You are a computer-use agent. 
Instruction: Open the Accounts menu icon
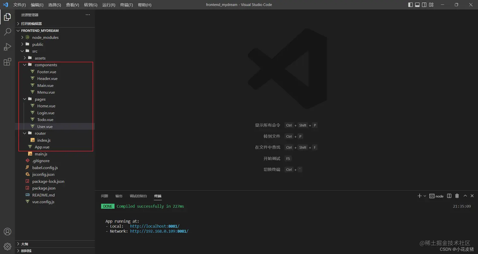pos(7,232)
